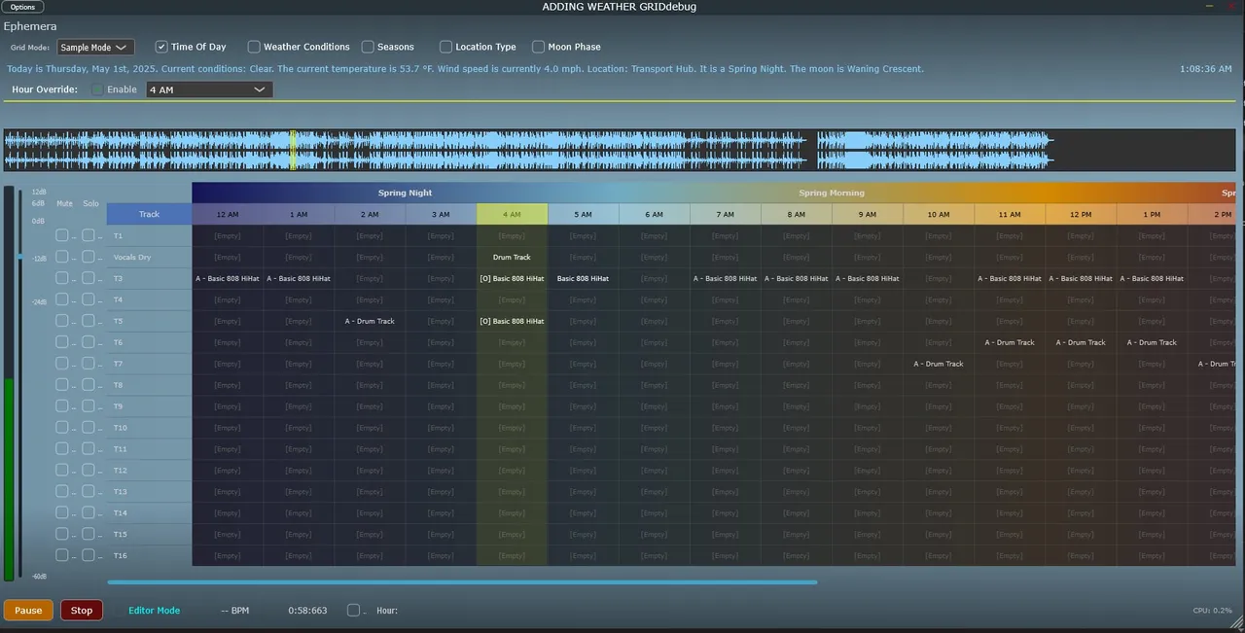The width and height of the screenshot is (1245, 633).
Task: Open the Options menu
Action: click(22, 7)
